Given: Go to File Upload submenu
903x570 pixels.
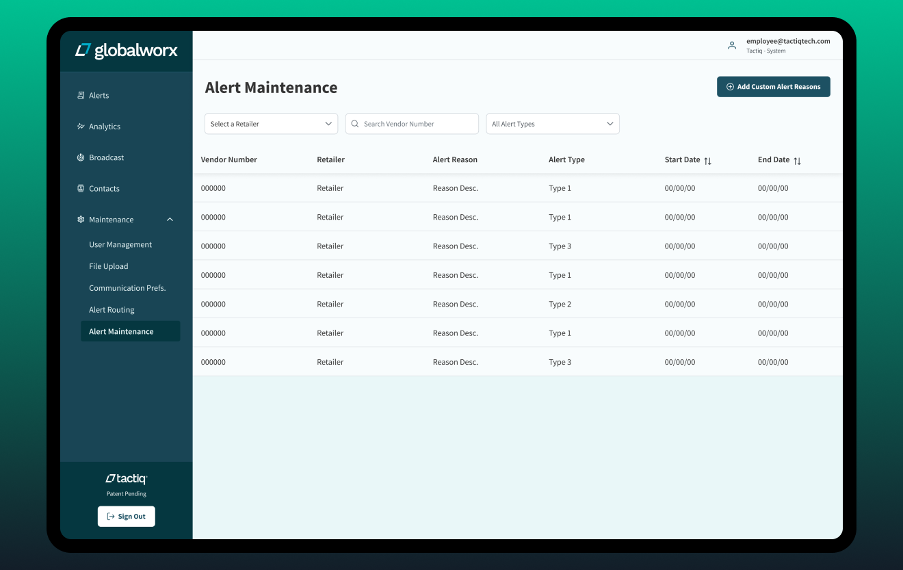Looking at the screenshot, I should click(109, 266).
